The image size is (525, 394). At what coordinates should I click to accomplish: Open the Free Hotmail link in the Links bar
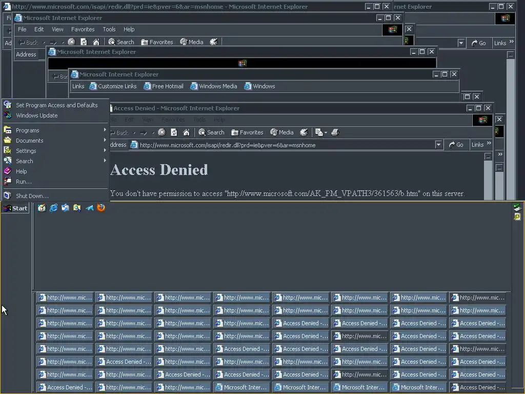(x=164, y=86)
